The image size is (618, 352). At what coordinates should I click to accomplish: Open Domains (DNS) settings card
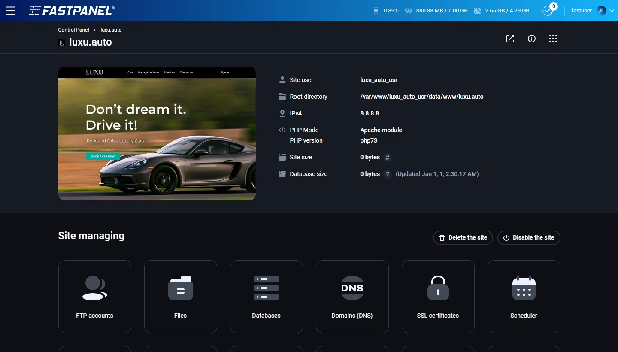click(352, 297)
